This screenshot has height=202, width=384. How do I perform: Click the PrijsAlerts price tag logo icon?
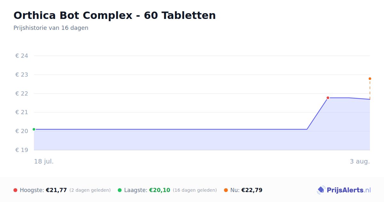(x=321, y=190)
